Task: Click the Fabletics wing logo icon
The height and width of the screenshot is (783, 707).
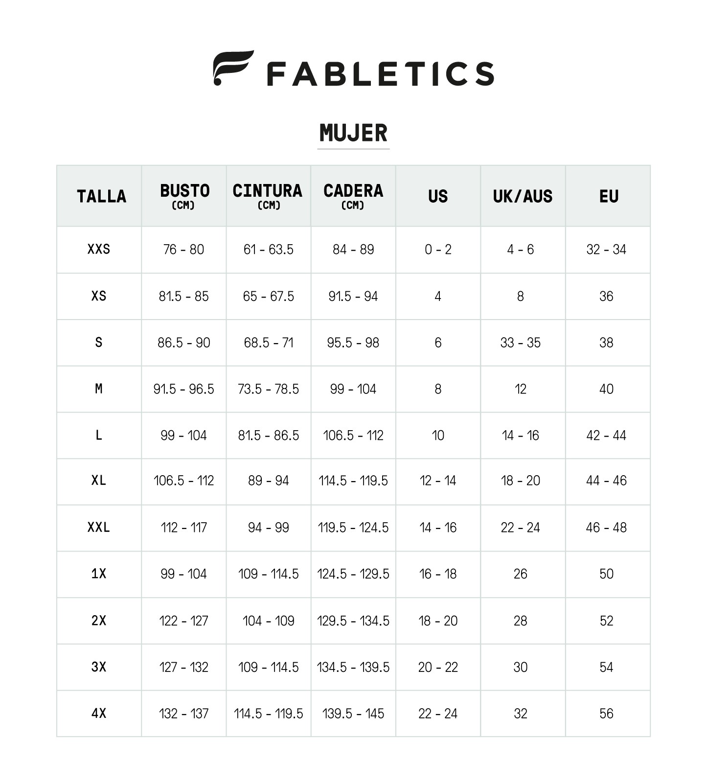Action: [233, 68]
